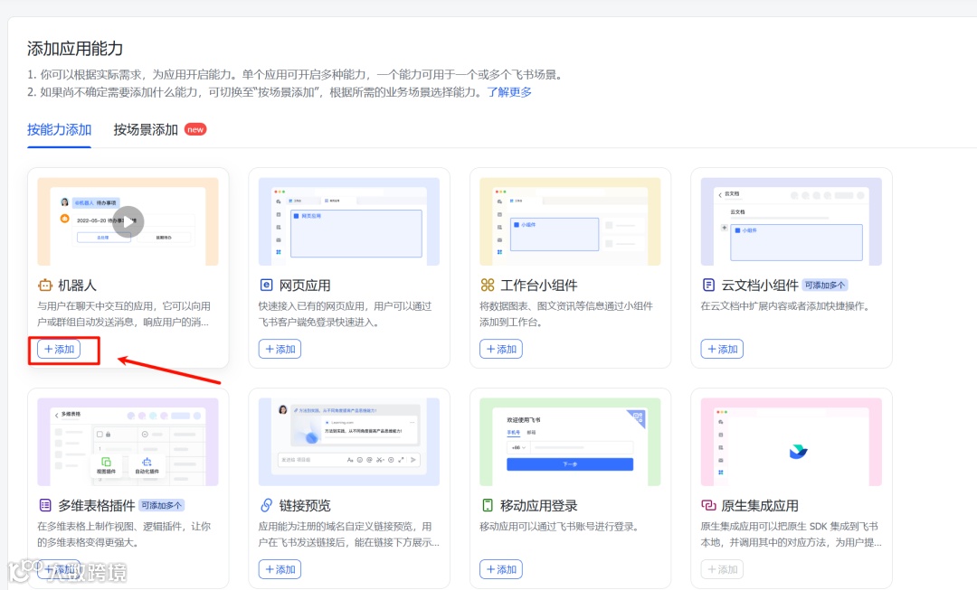Add the 移动应用登录 capability
The height and width of the screenshot is (590, 977).
(501, 569)
